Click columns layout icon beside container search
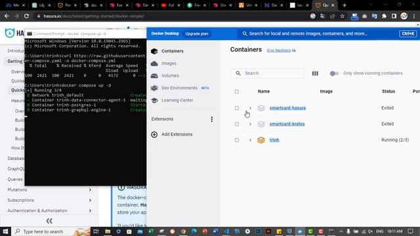 (315, 73)
